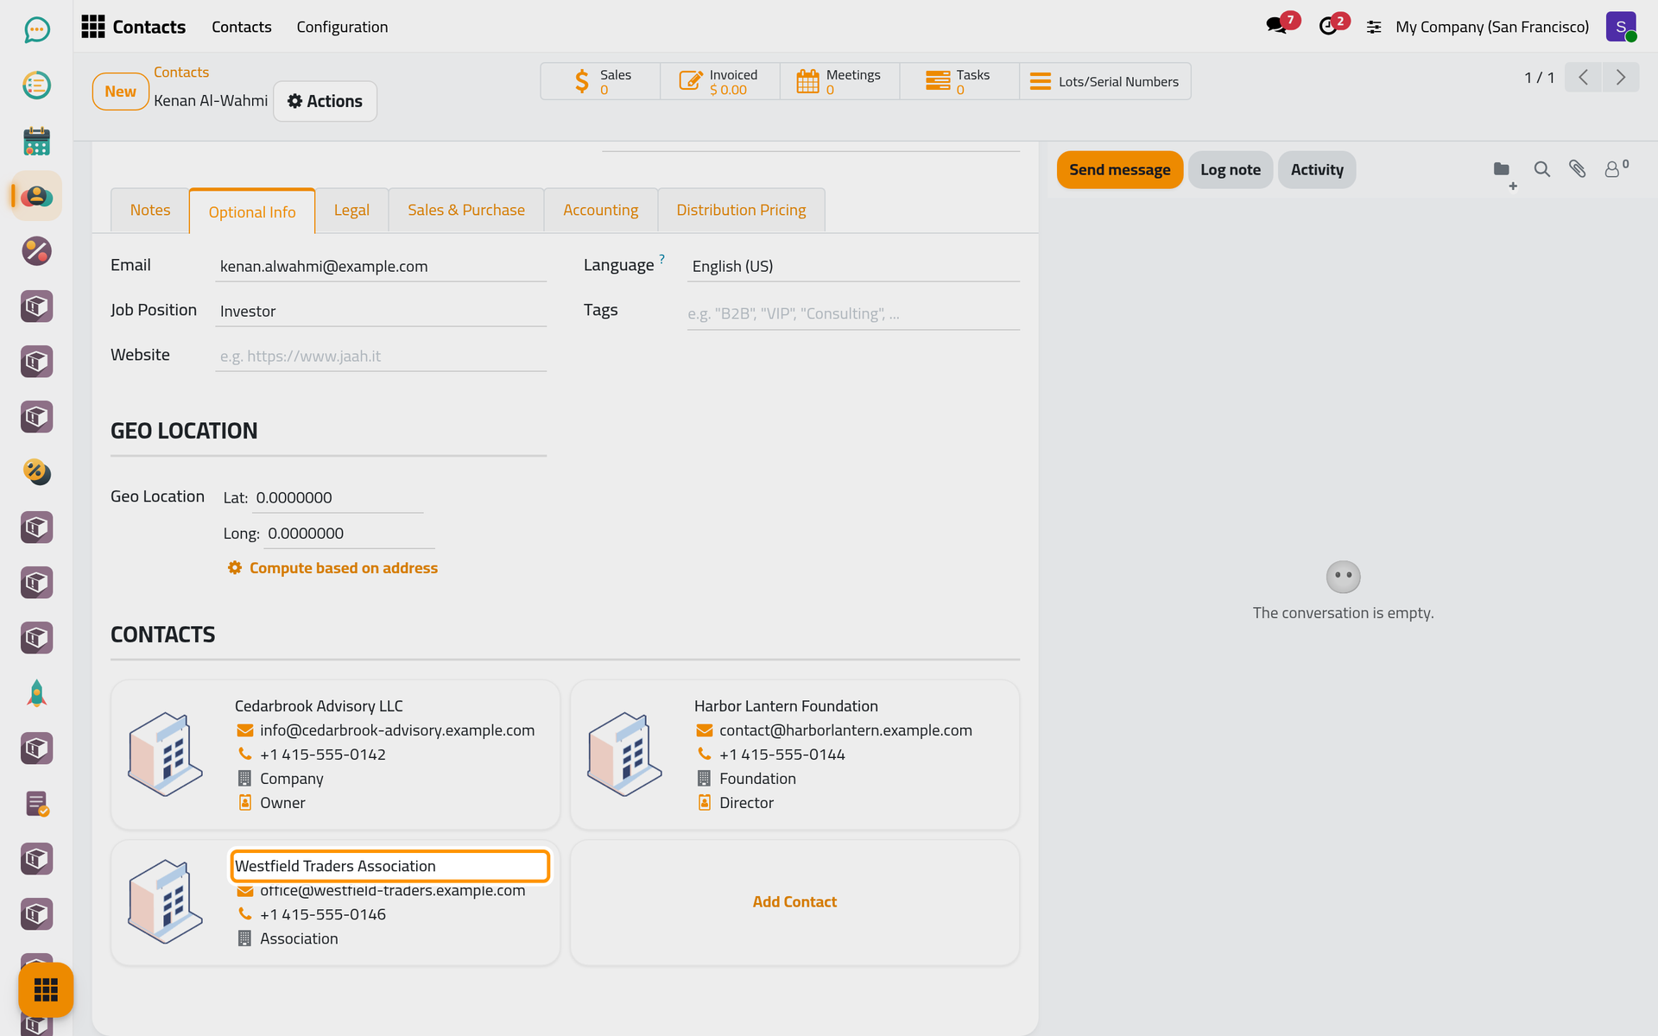Open the My Company (San Francisco) switcher

(x=1492, y=27)
